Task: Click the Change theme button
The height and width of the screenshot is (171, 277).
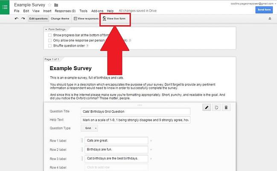Action: point(60,18)
